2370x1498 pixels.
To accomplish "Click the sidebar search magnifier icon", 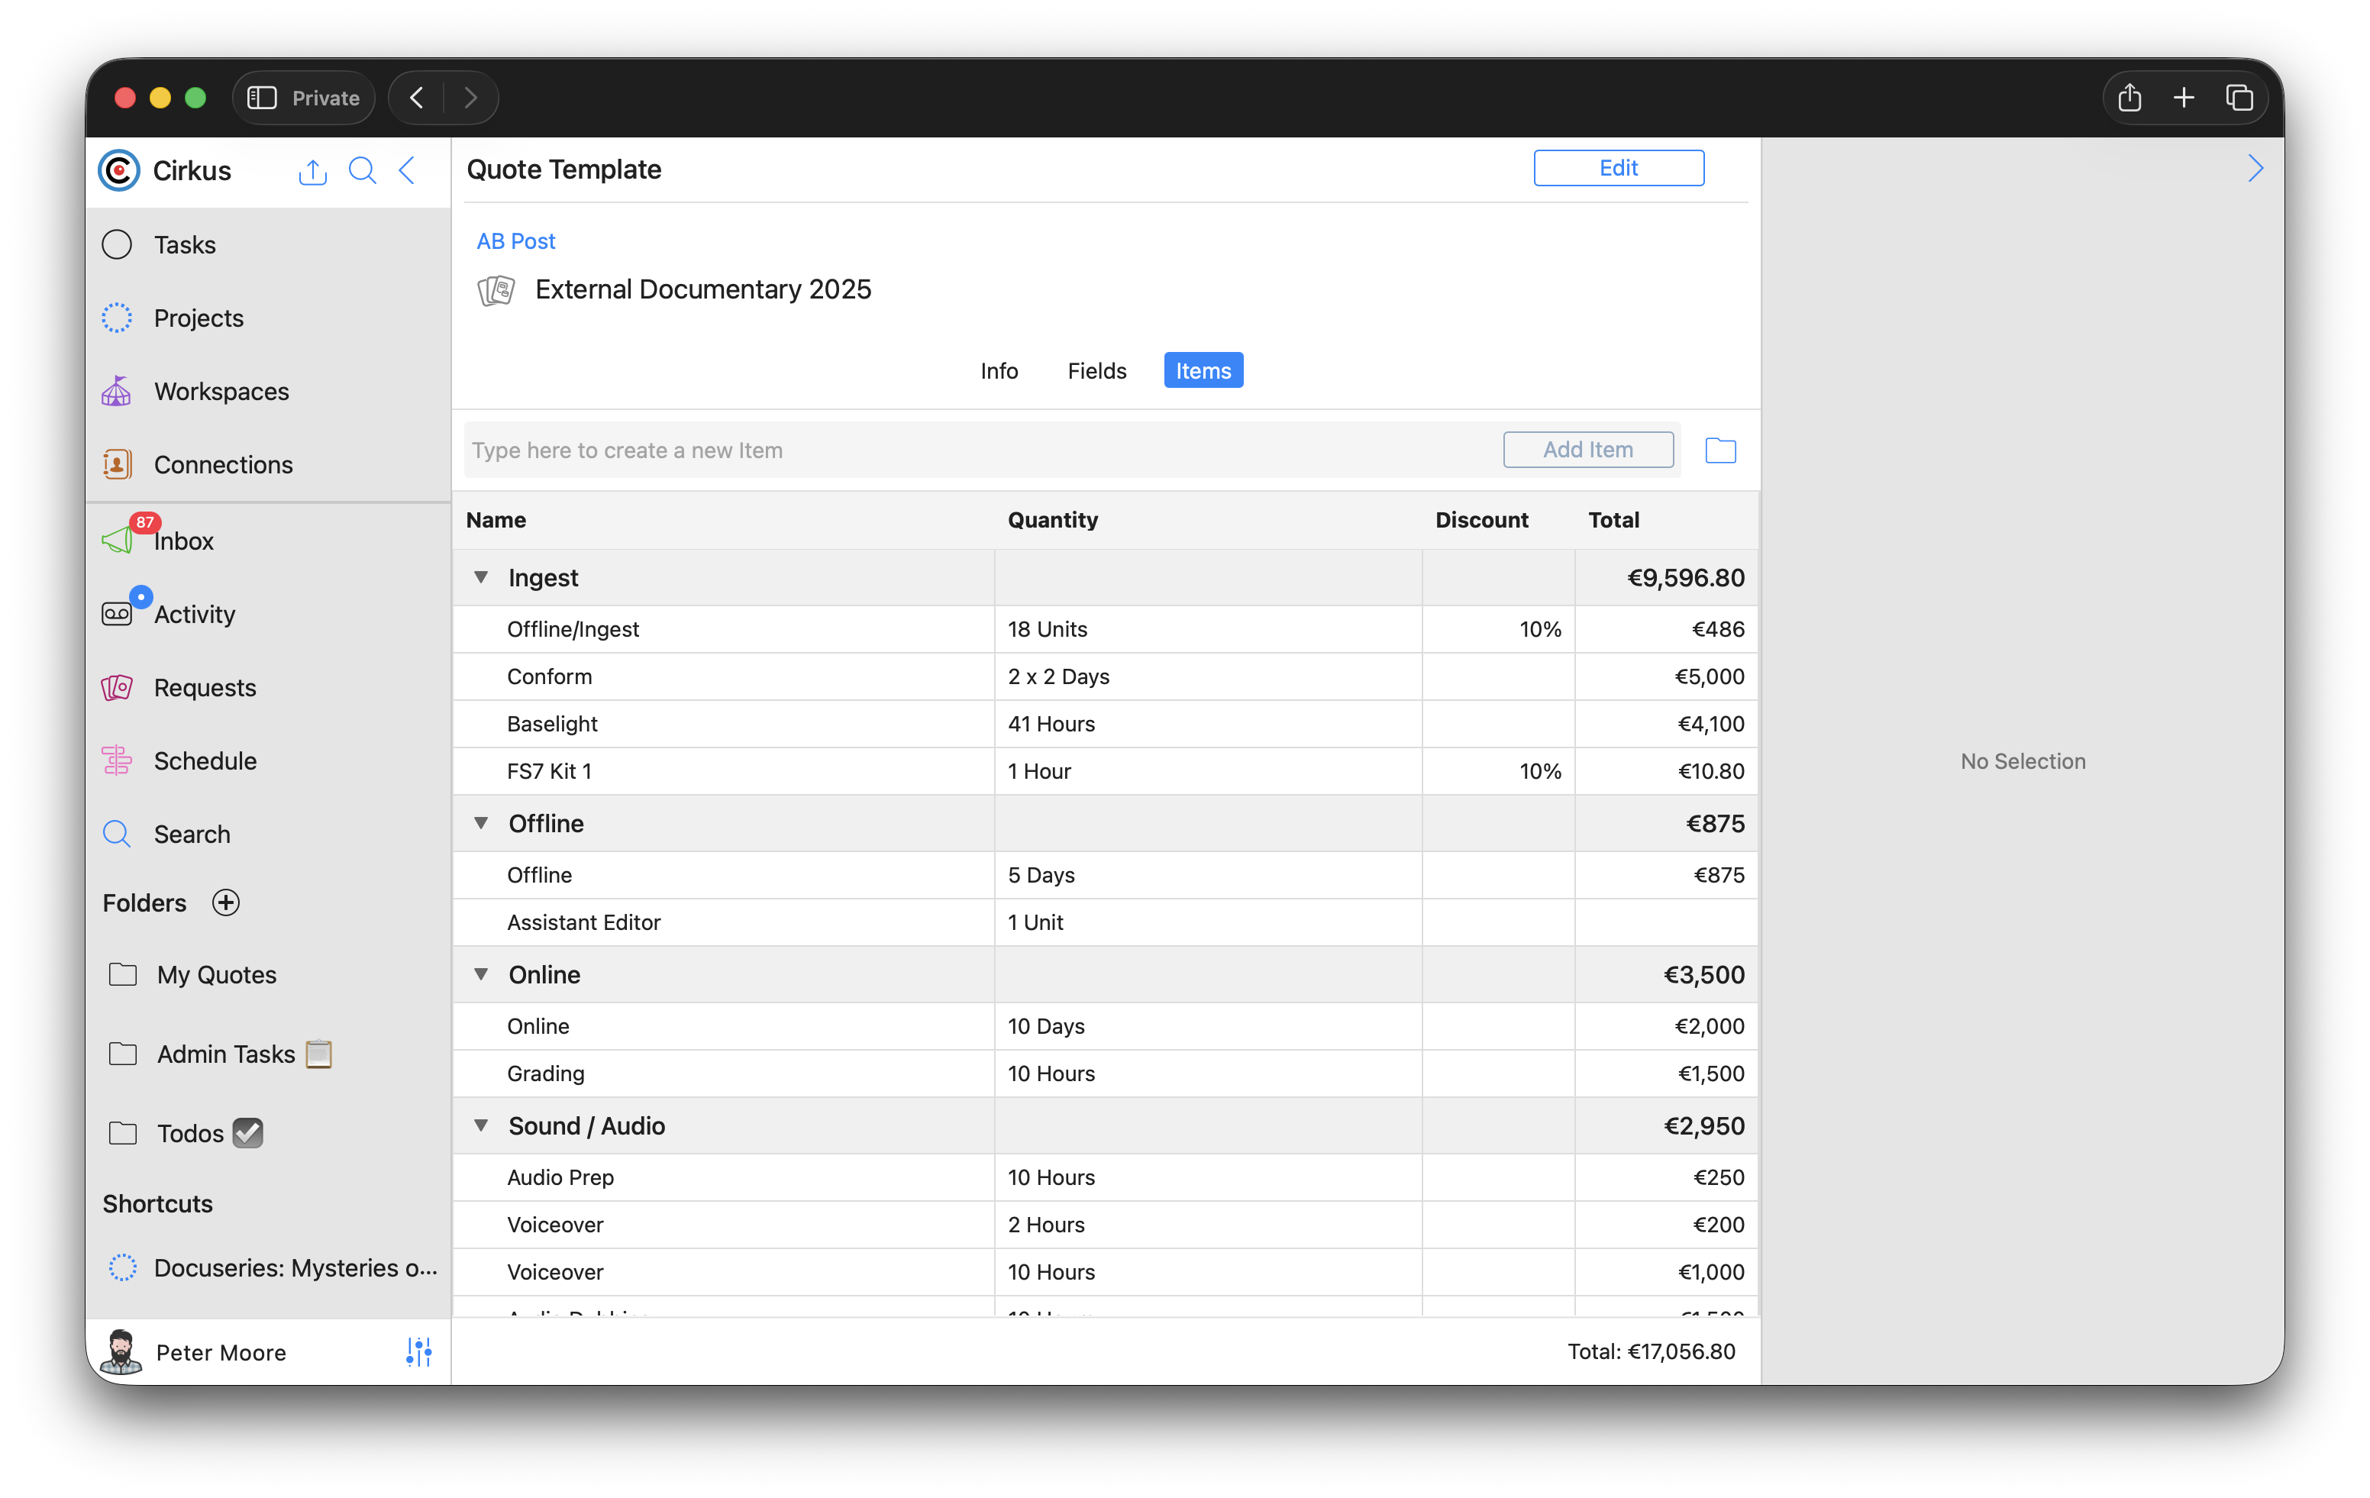I will click(362, 170).
